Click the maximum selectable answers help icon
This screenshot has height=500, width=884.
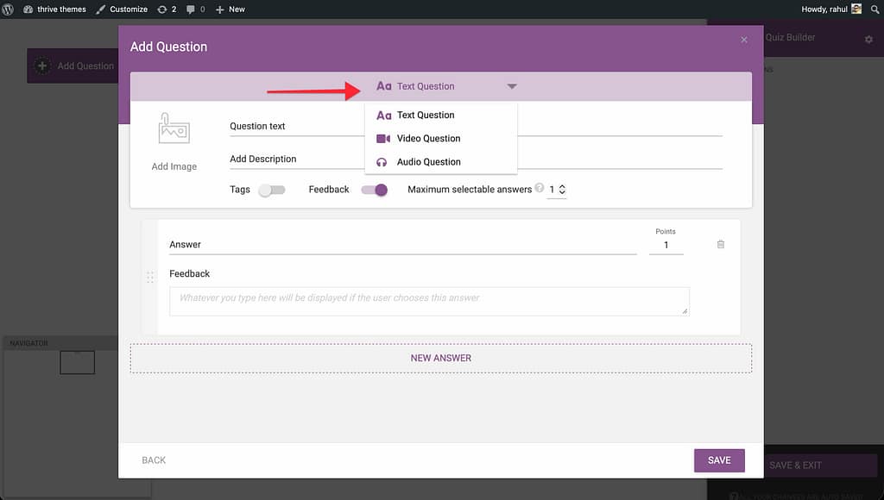tap(540, 189)
